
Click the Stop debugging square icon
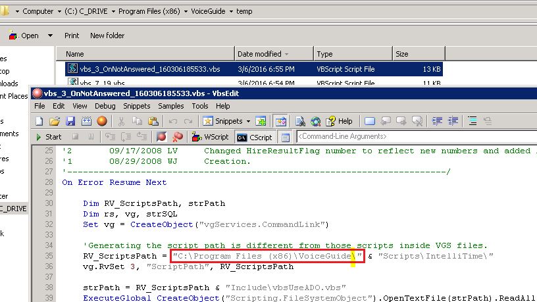[75, 137]
